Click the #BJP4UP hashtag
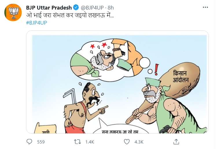This screenshot has height=149, width=216. click(x=36, y=23)
